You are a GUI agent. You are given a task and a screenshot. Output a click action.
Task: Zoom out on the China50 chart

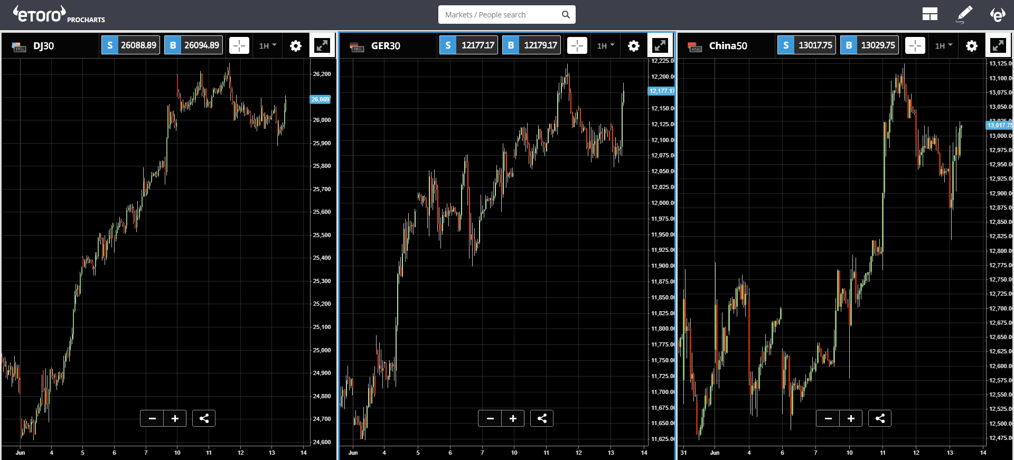point(828,418)
